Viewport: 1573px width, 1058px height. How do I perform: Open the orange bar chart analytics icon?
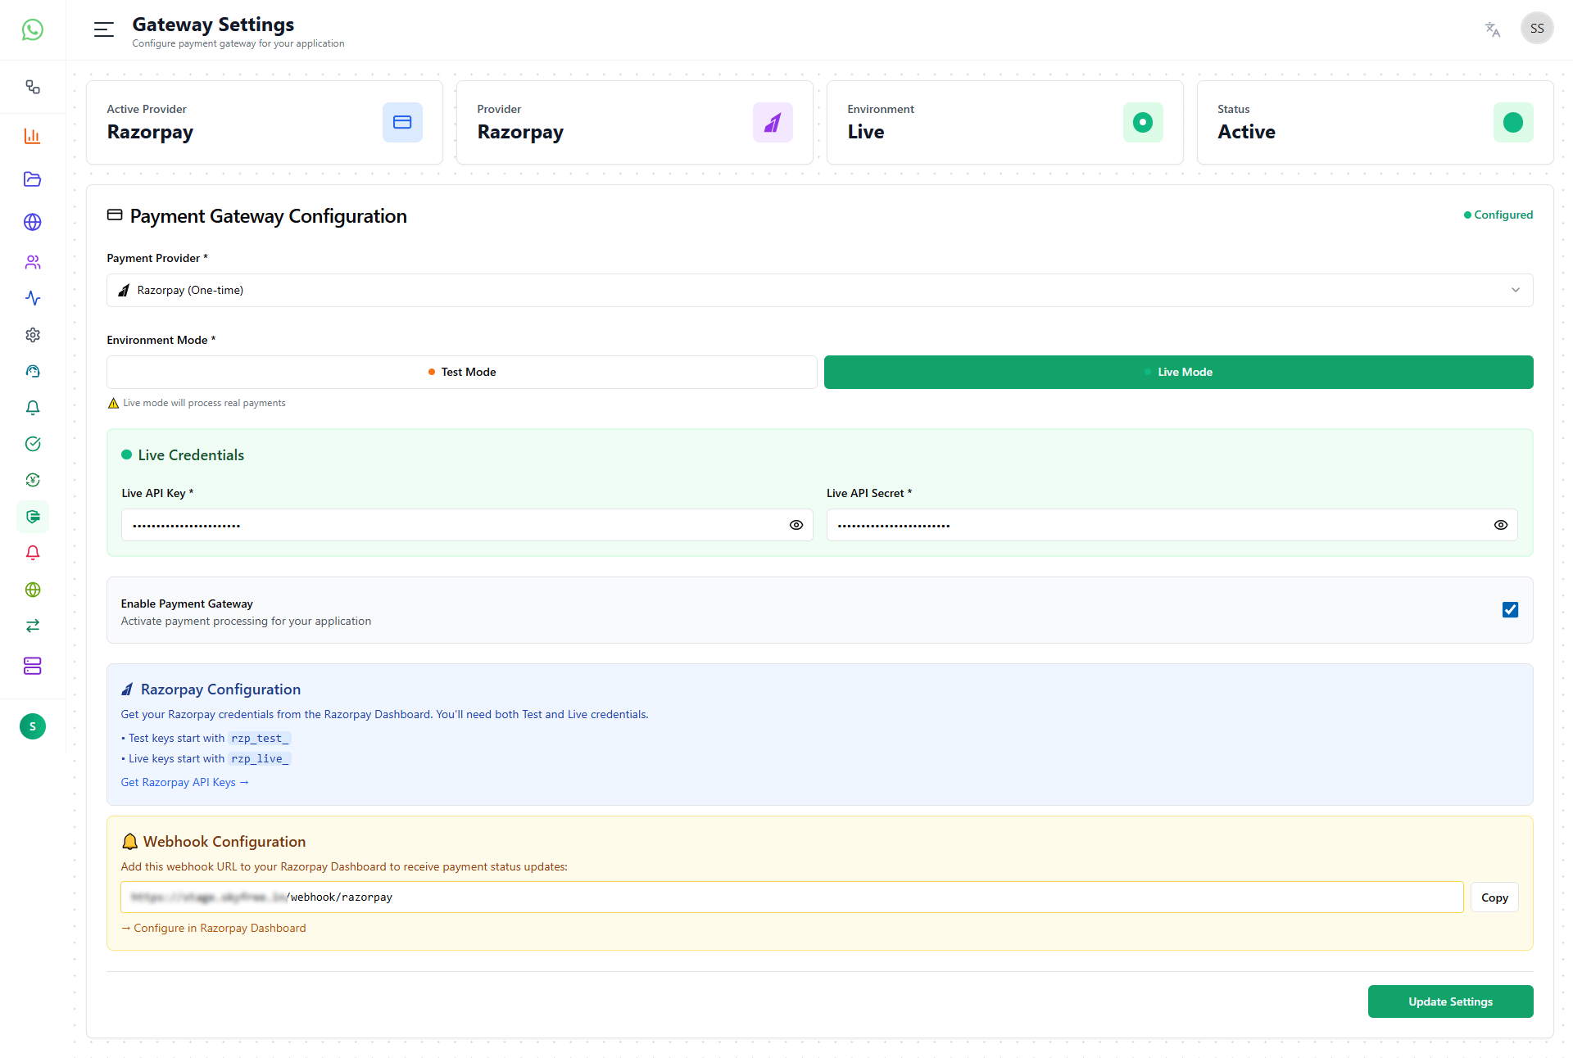(x=33, y=136)
